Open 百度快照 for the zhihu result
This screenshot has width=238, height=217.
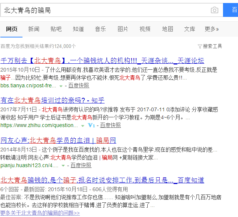pos(110,125)
